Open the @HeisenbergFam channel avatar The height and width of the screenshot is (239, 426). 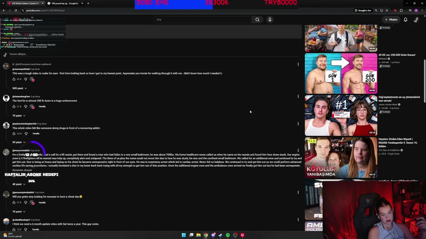click(x=6, y=98)
